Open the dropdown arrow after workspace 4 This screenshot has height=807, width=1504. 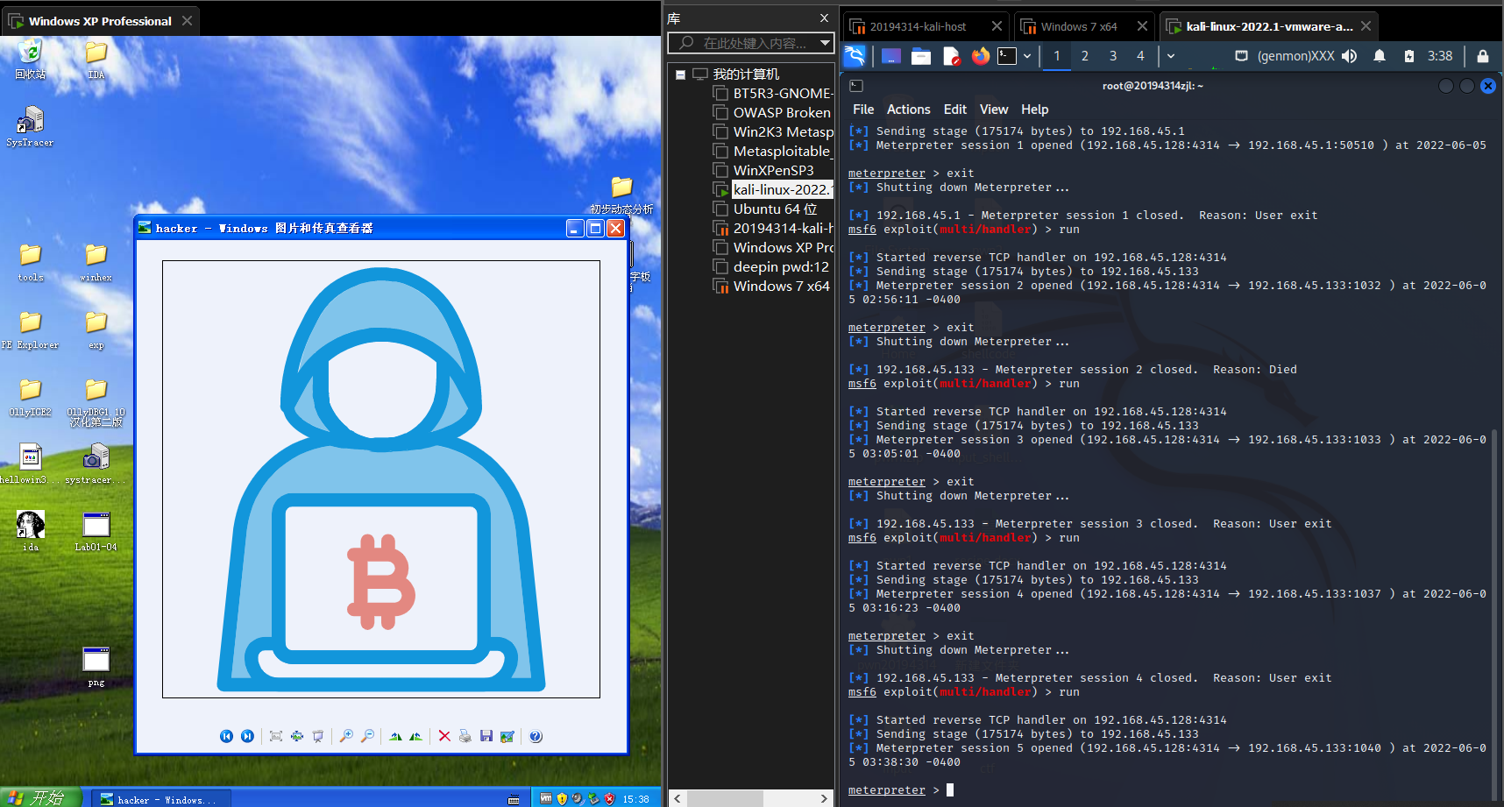click(1171, 56)
